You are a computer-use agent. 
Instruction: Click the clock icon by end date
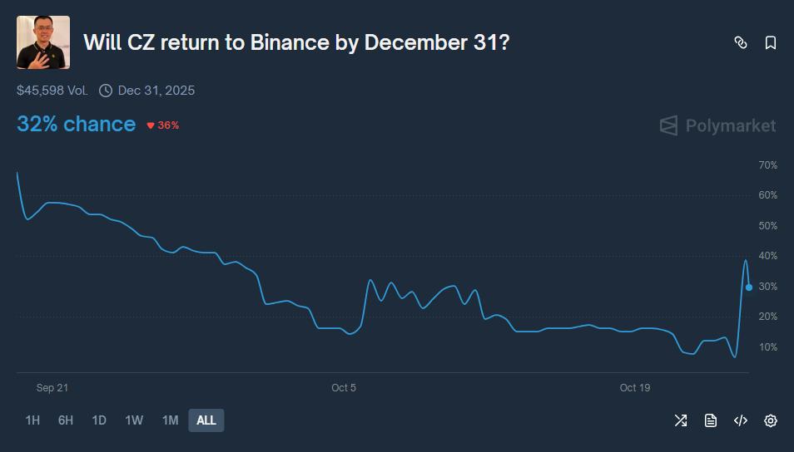pyautogui.click(x=106, y=90)
